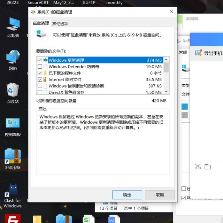The height and width of the screenshot is (223, 223).
Task: Check the Windows 错误报告和反馈诊断 checkbox
Action: click(x=40, y=86)
